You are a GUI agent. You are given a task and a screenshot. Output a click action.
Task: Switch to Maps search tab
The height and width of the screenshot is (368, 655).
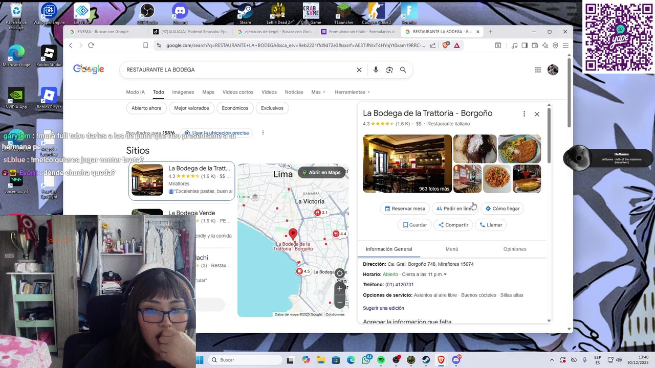(208, 92)
